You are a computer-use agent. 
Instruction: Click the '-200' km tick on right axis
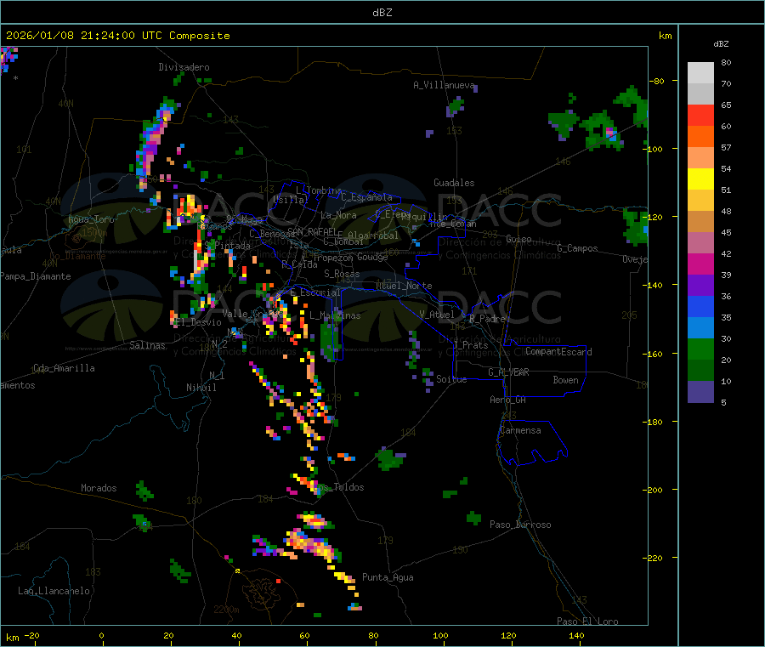pyautogui.click(x=654, y=490)
